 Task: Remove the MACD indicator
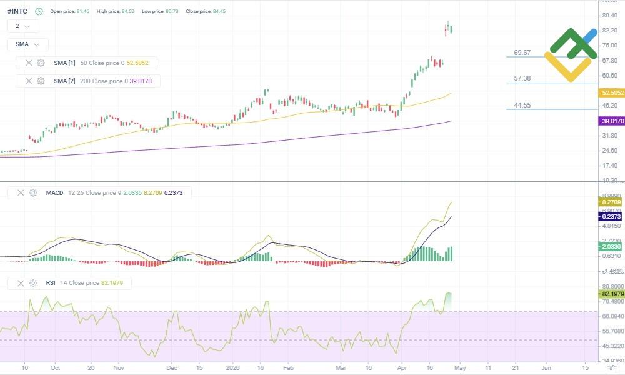[21, 193]
